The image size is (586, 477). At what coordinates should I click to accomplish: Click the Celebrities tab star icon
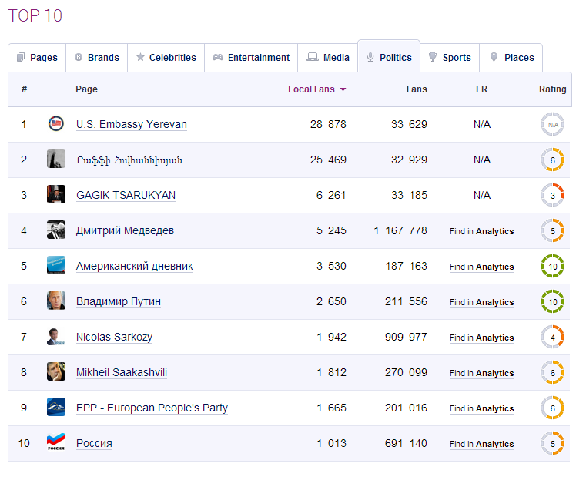(x=140, y=57)
